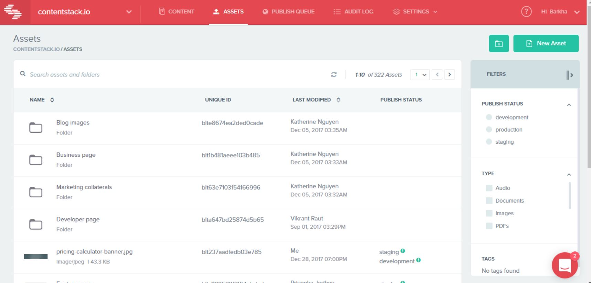Open the chat messenger bubble

565,265
